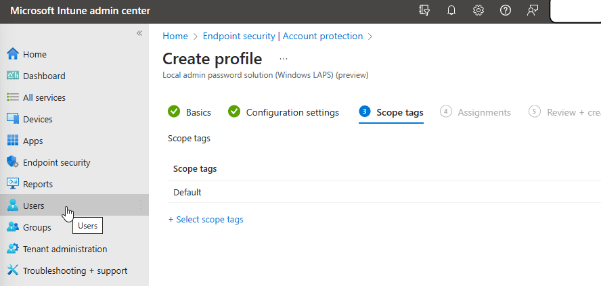Open Endpoint security Account protection breadcrumb
Viewport: 601px width, 286px height.
(x=283, y=37)
